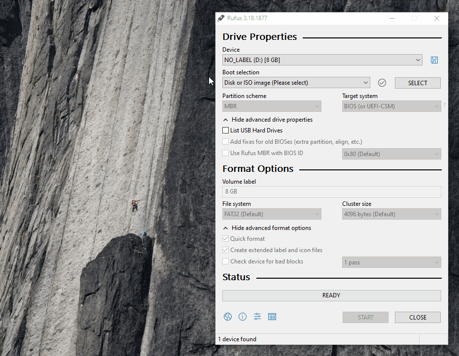This screenshot has height=356, width=459.
Task: Open the File system dropdown
Action: pos(272,214)
